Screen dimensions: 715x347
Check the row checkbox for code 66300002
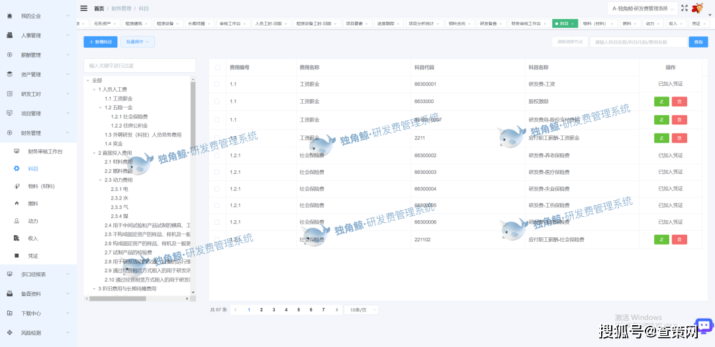(217, 155)
